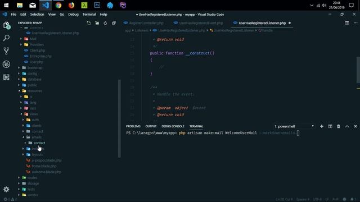
Task: Click the VS Code logo in title bar
Action: [x=4, y=14]
